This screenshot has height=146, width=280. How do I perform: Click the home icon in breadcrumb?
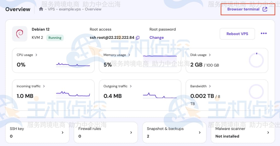tap(41, 9)
